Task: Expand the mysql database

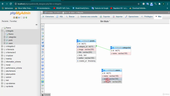Action: [2, 65]
